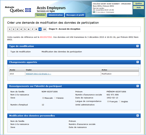Go back to step 1 of wizard
The image size is (146, 135).
coord(10,29)
